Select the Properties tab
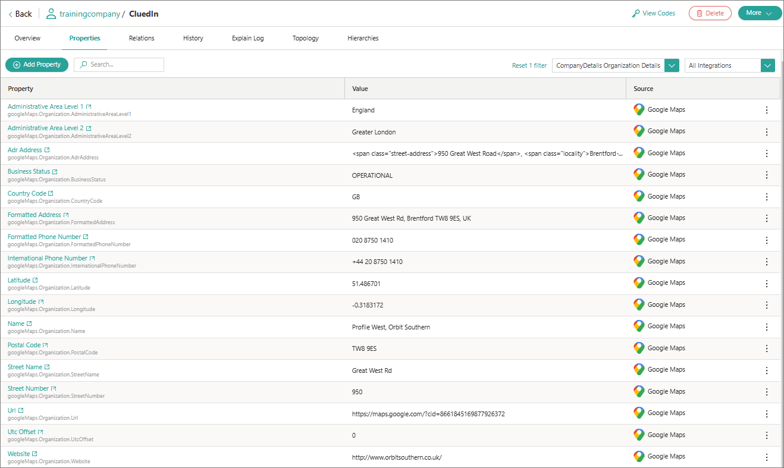 [84, 38]
